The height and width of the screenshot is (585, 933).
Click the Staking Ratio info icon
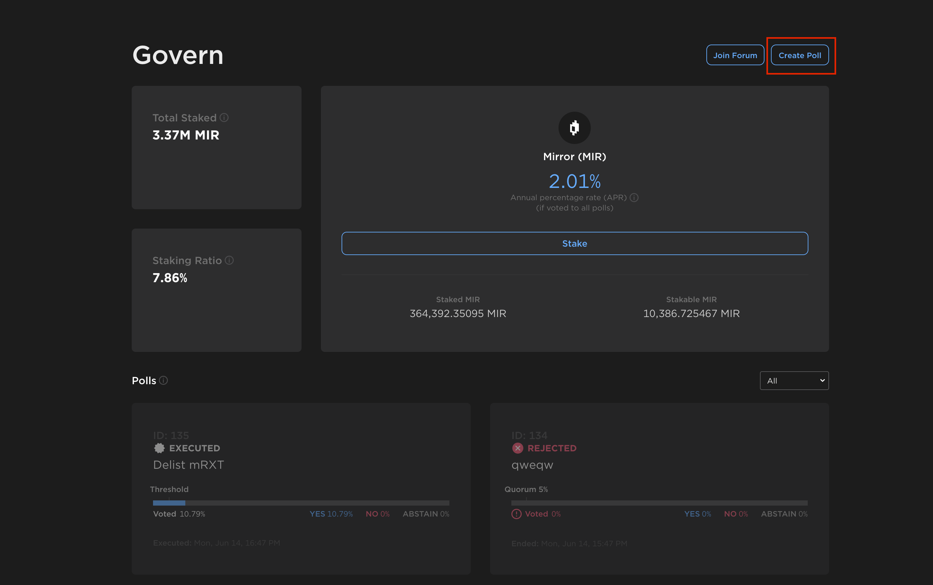pos(230,261)
